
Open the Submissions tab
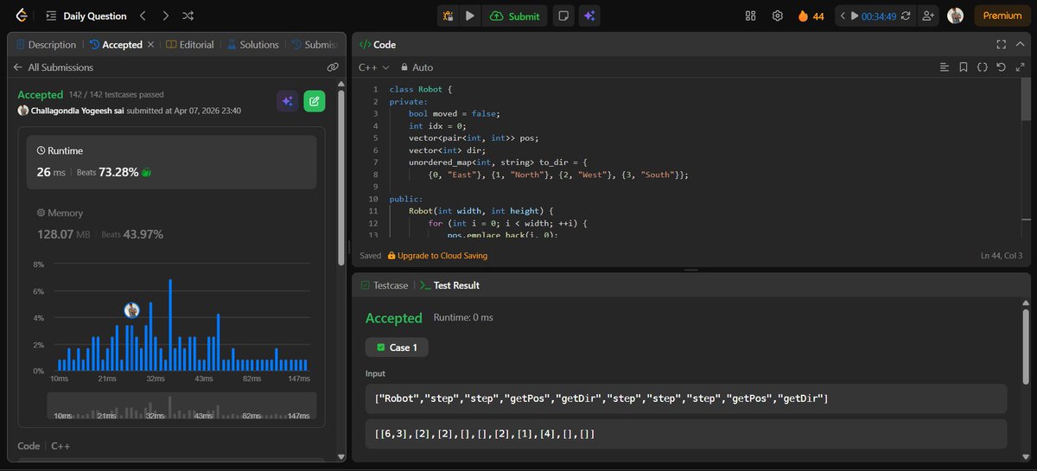pyautogui.click(x=316, y=44)
